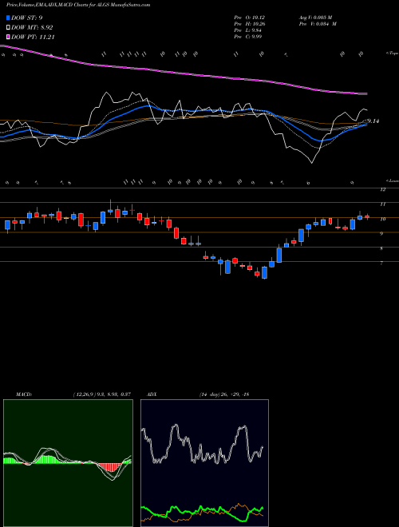Click the price axis label 7
This screenshot has height=527, width=399.
[381, 263]
